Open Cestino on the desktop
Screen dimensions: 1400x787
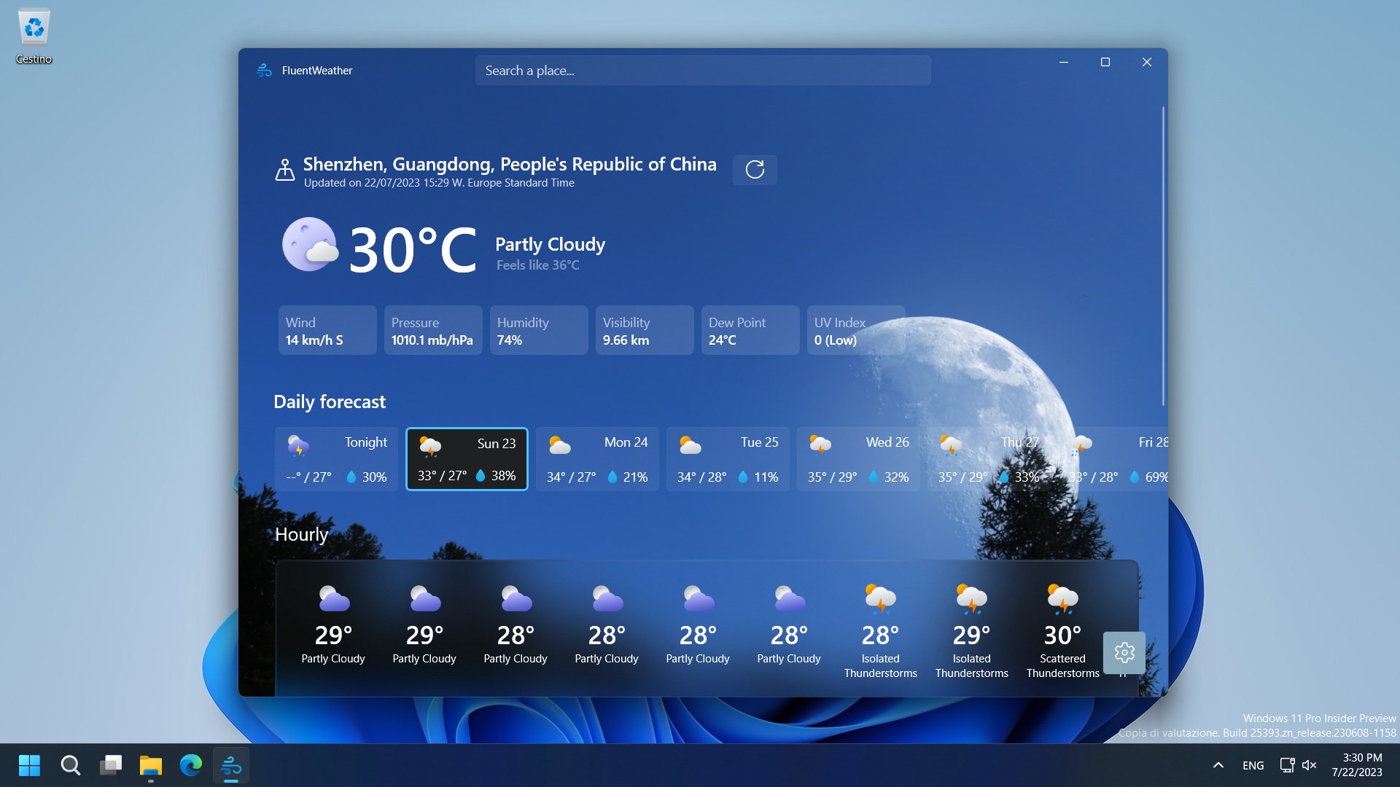[x=34, y=29]
